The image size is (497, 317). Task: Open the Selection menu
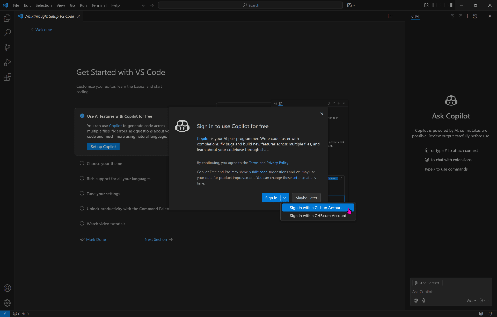pyautogui.click(x=43, y=5)
